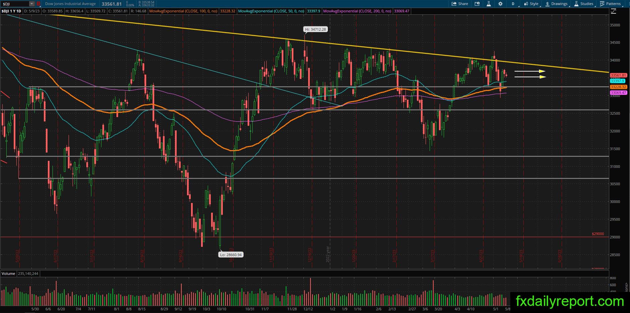Click the last price 33561.81 in header
The image size is (630, 313).
click(111, 4)
